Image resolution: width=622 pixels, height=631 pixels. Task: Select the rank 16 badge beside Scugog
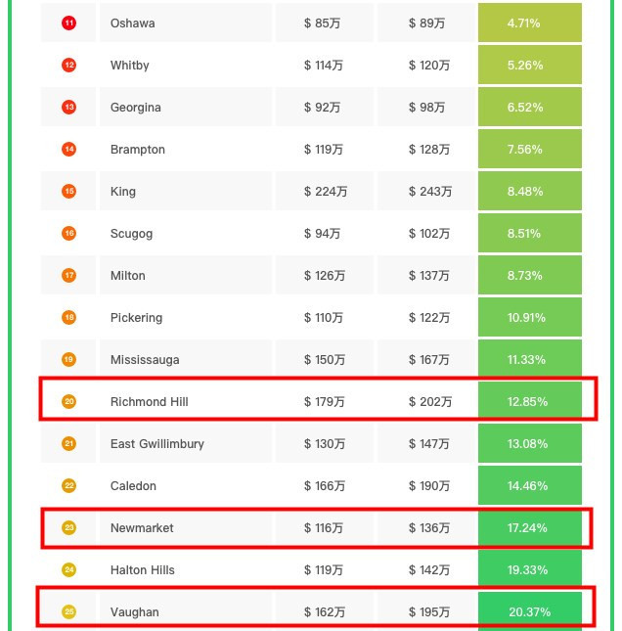[68, 233]
